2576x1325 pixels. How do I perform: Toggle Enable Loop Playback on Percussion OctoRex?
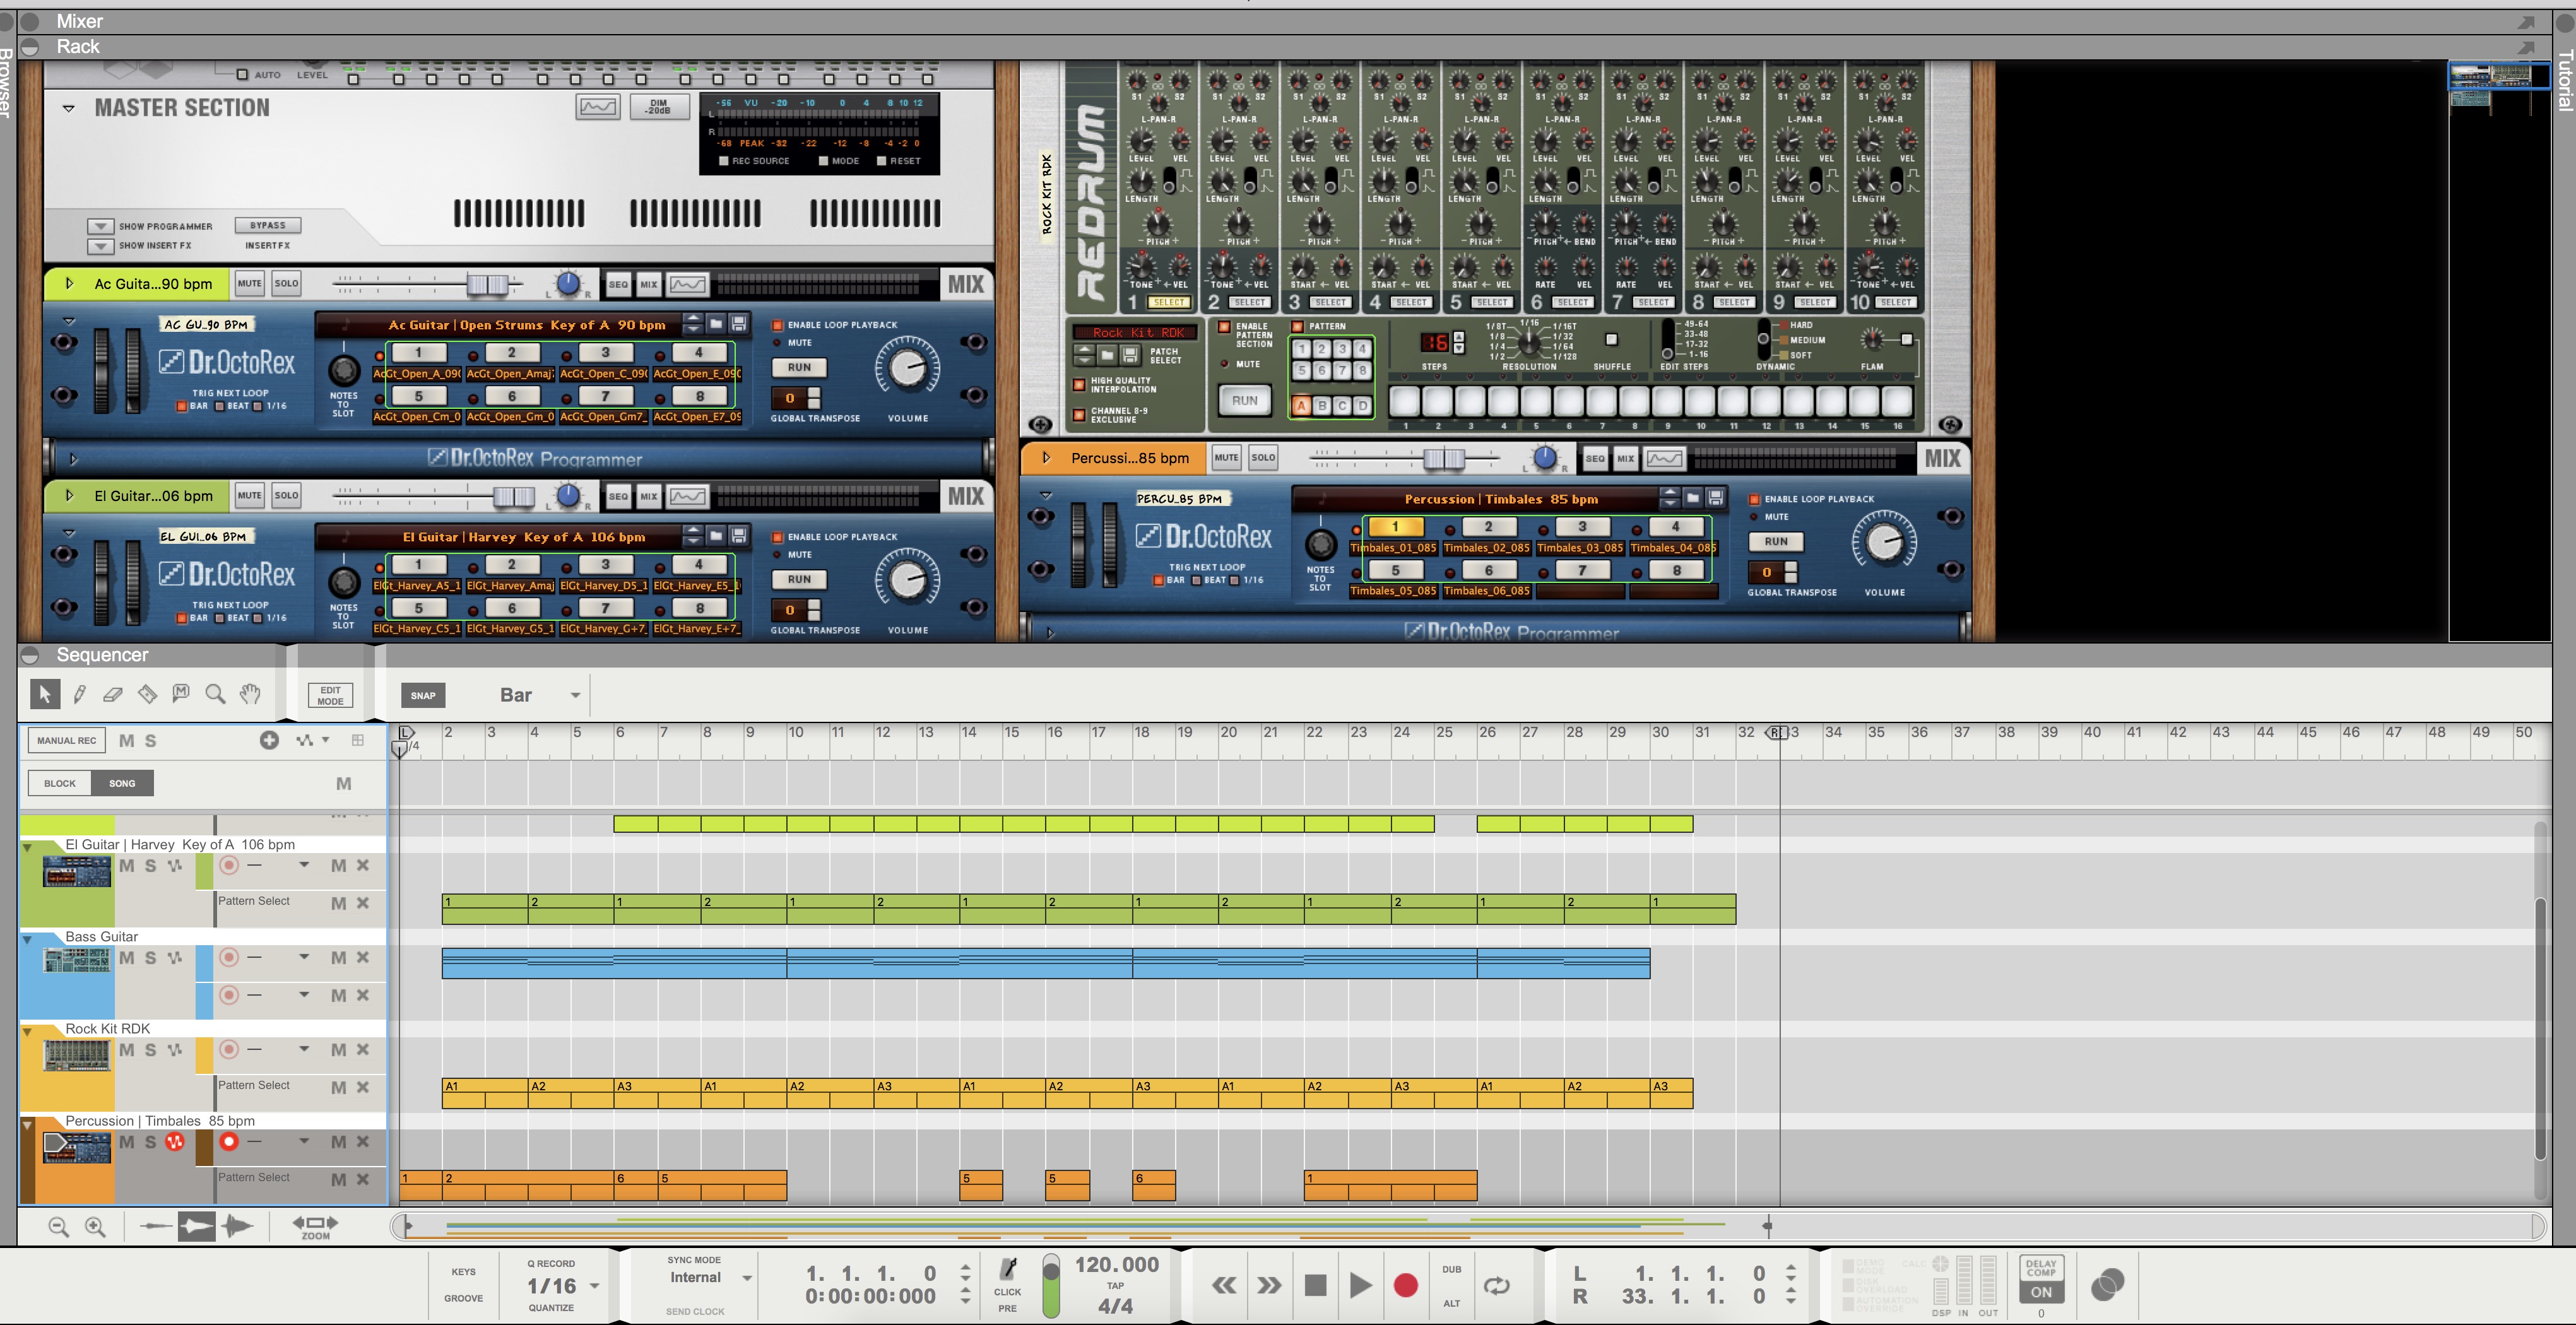click(x=1754, y=499)
